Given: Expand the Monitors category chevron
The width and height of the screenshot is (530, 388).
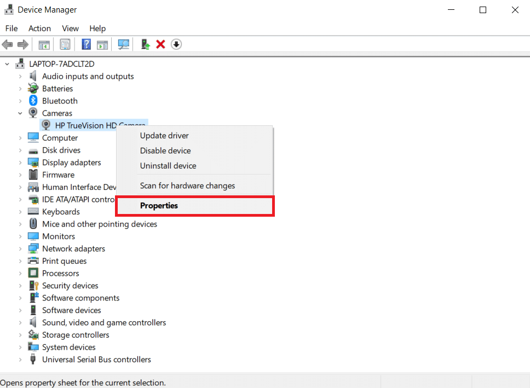Looking at the screenshot, I should click(20, 236).
